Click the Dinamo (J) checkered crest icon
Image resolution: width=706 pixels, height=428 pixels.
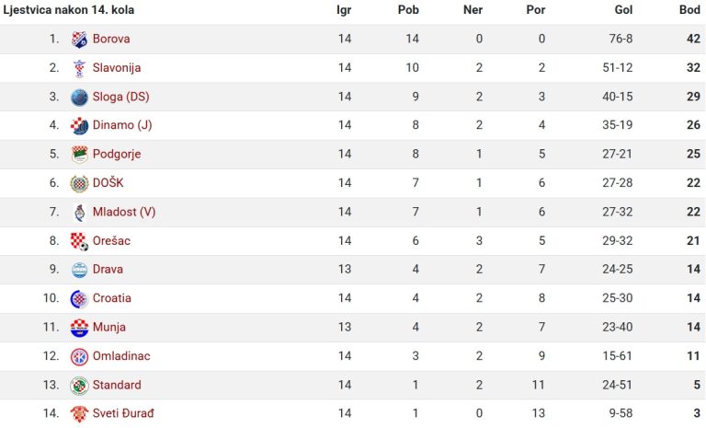[x=80, y=126]
